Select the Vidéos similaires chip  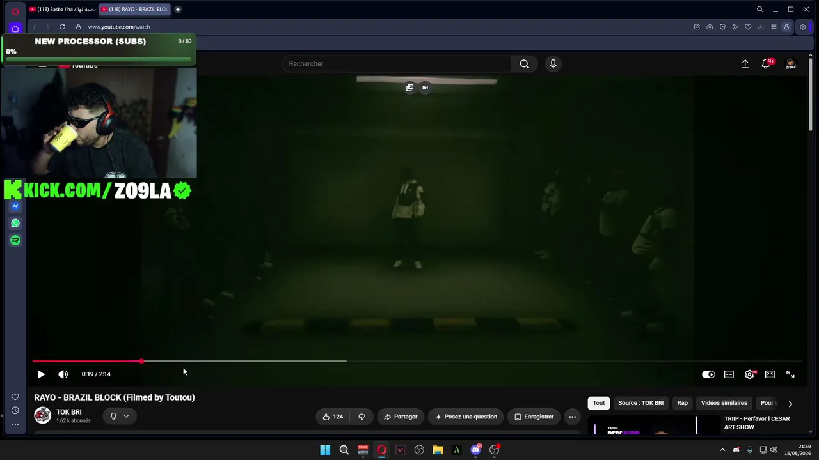724,403
